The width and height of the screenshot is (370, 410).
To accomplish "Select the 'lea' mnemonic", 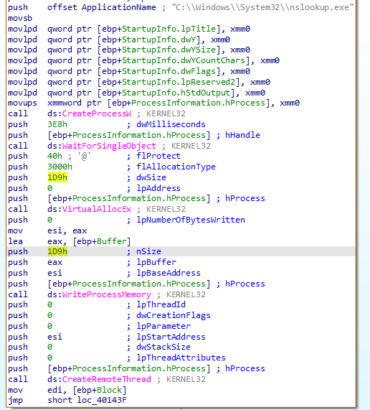I will click(x=15, y=241).
